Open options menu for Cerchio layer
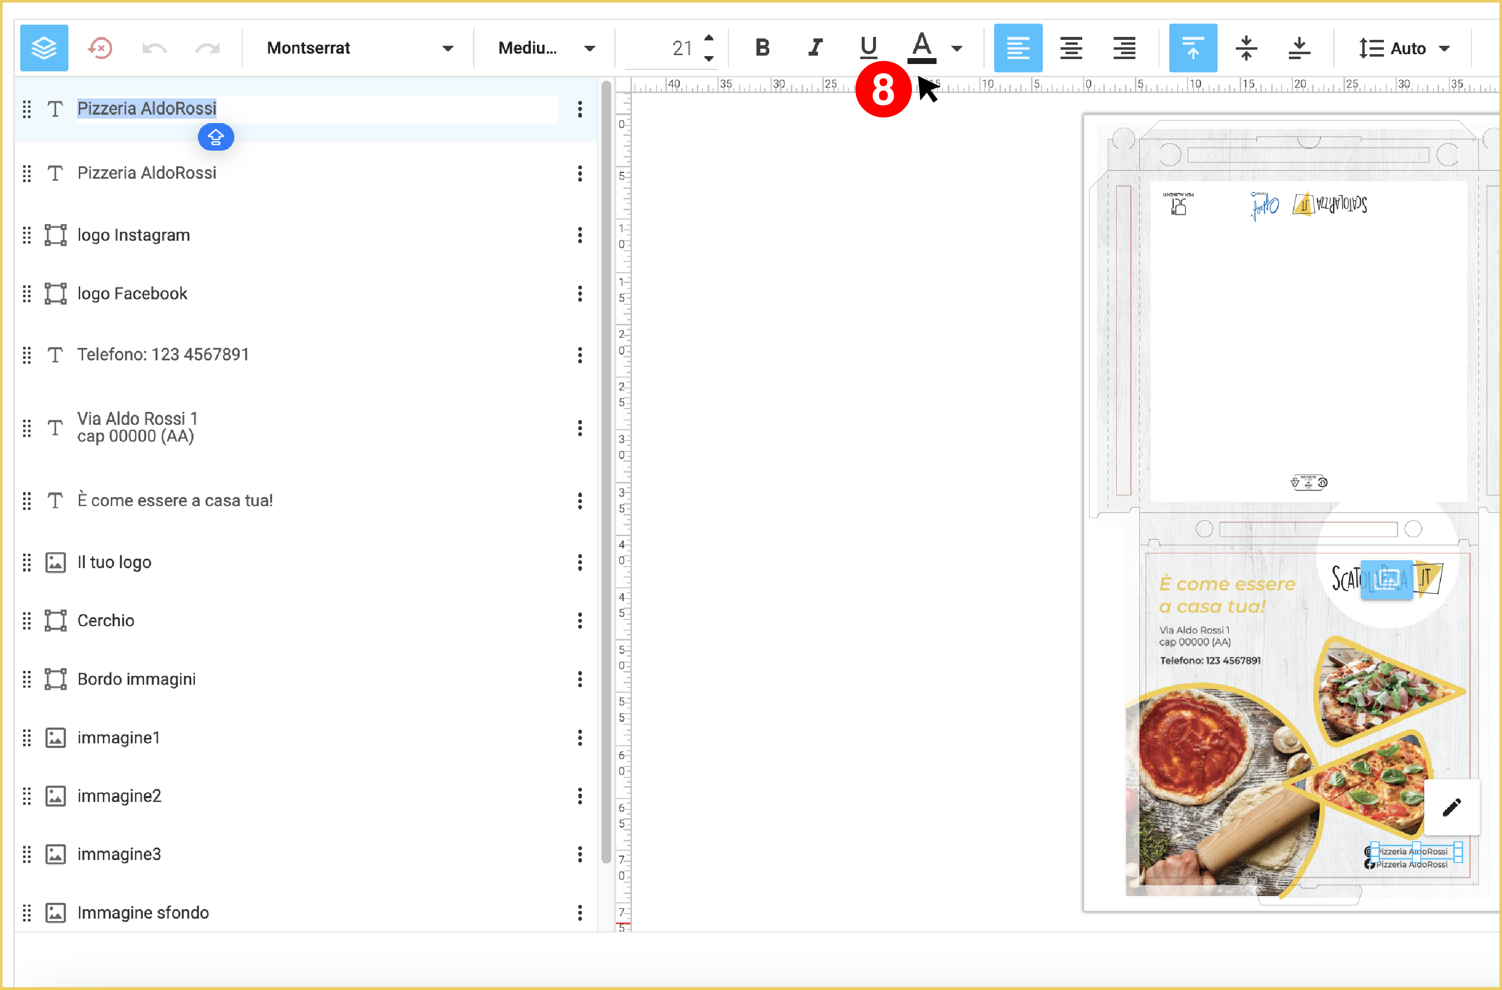1502x990 pixels. 579,621
